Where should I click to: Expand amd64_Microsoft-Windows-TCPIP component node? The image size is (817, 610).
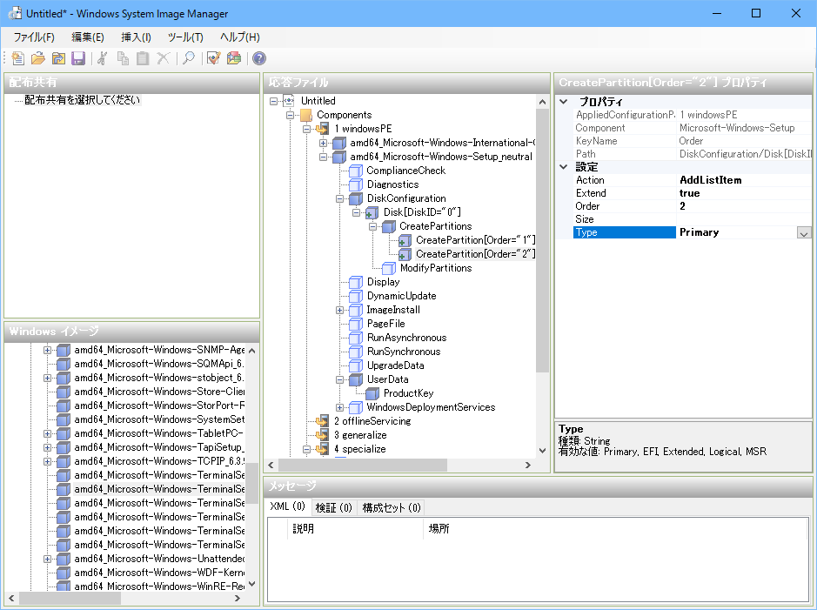47,461
